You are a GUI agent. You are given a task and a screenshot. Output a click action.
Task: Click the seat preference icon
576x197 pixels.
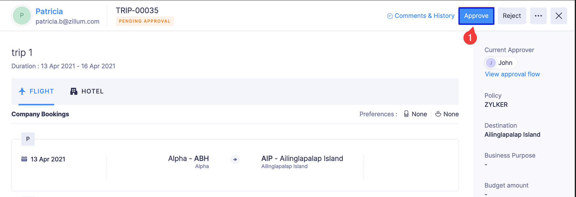click(x=406, y=114)
